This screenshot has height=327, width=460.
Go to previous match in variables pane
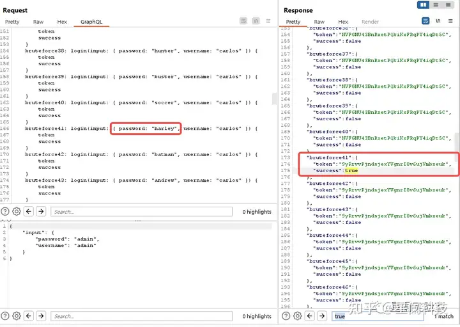point(29,316)
